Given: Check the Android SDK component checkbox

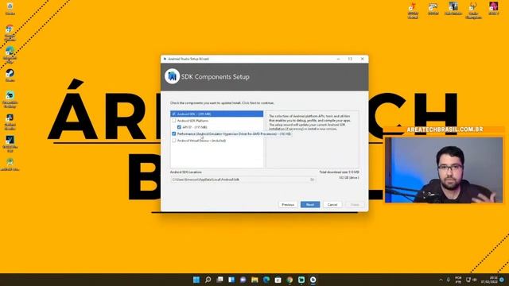Looking at the screenshot, I should (174, 114).
